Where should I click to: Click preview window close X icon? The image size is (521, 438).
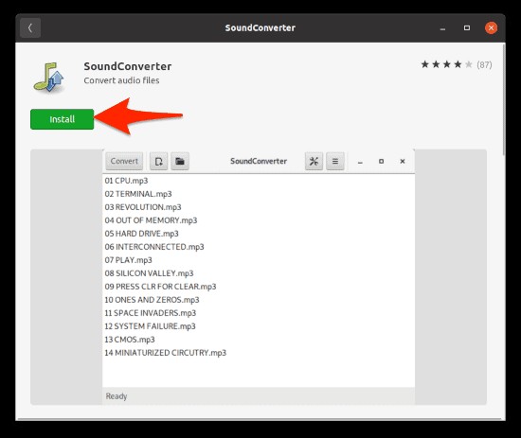pyautogui.click(x=403, y=161)
